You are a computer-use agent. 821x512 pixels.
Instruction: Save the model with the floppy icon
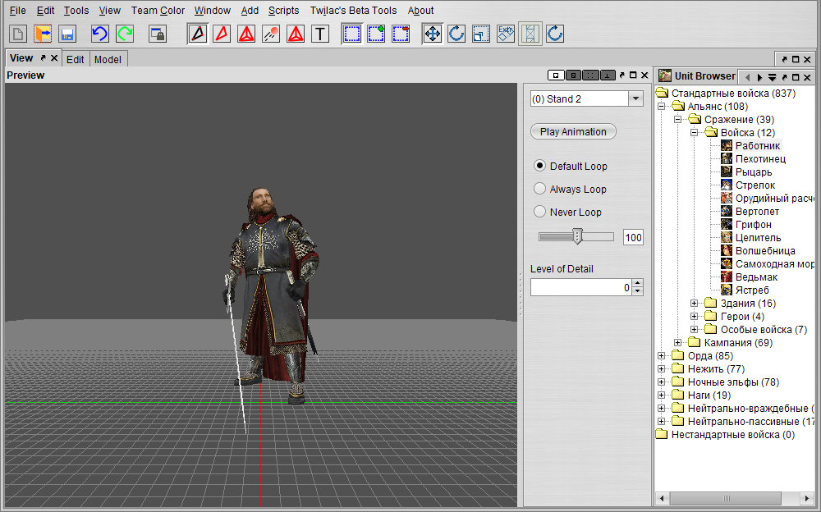pos(67,34)
